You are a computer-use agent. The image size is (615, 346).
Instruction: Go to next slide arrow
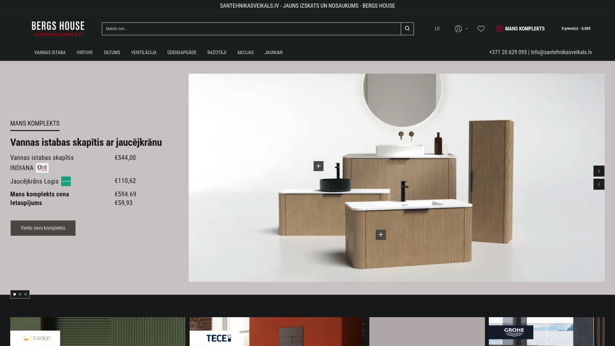599,171
